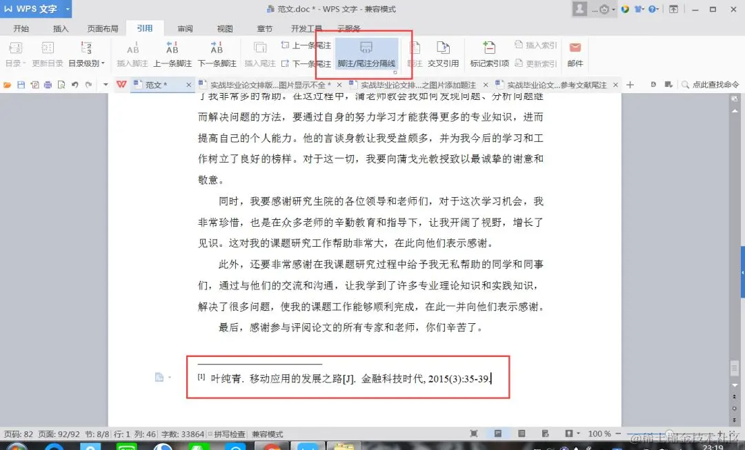Open the 目录 table of contents button
745x450 pixels.
[x=16, y=54]
